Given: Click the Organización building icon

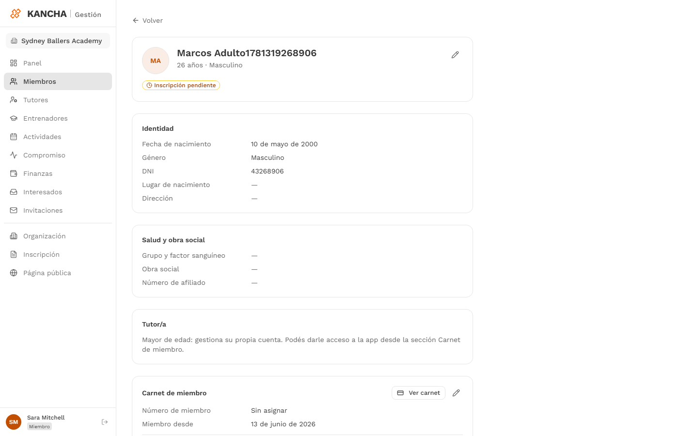Looking at the screenshot, I should [14, 236].
